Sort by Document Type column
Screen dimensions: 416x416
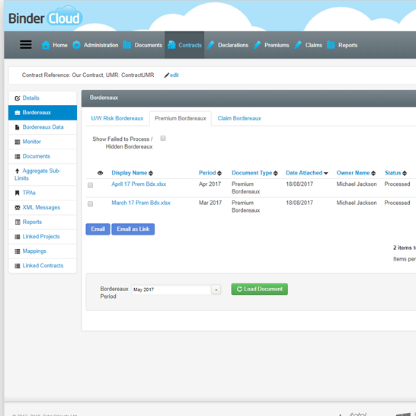tap(254, 173)
